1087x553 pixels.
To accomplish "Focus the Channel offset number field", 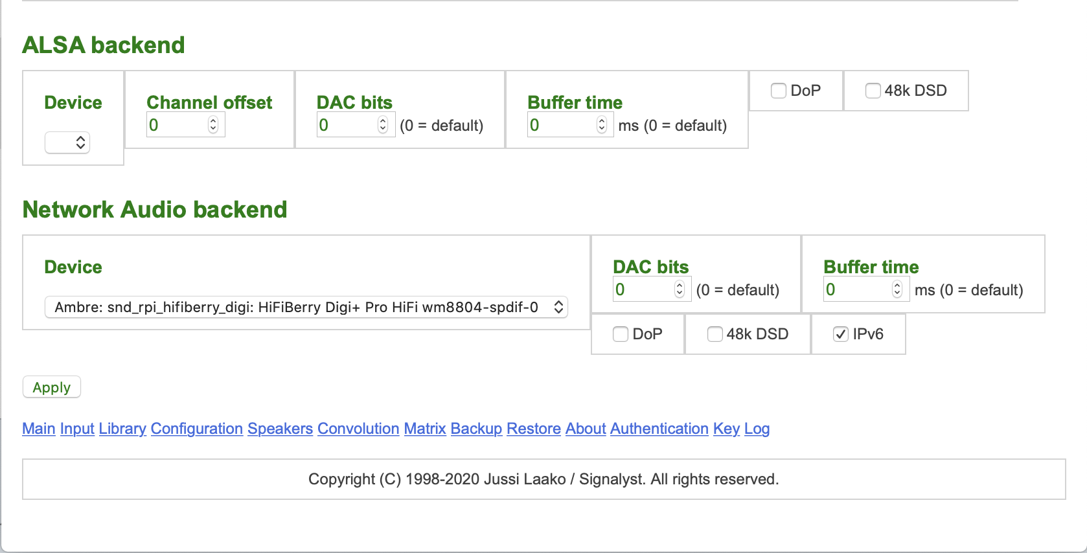I will tap(176, 125).
